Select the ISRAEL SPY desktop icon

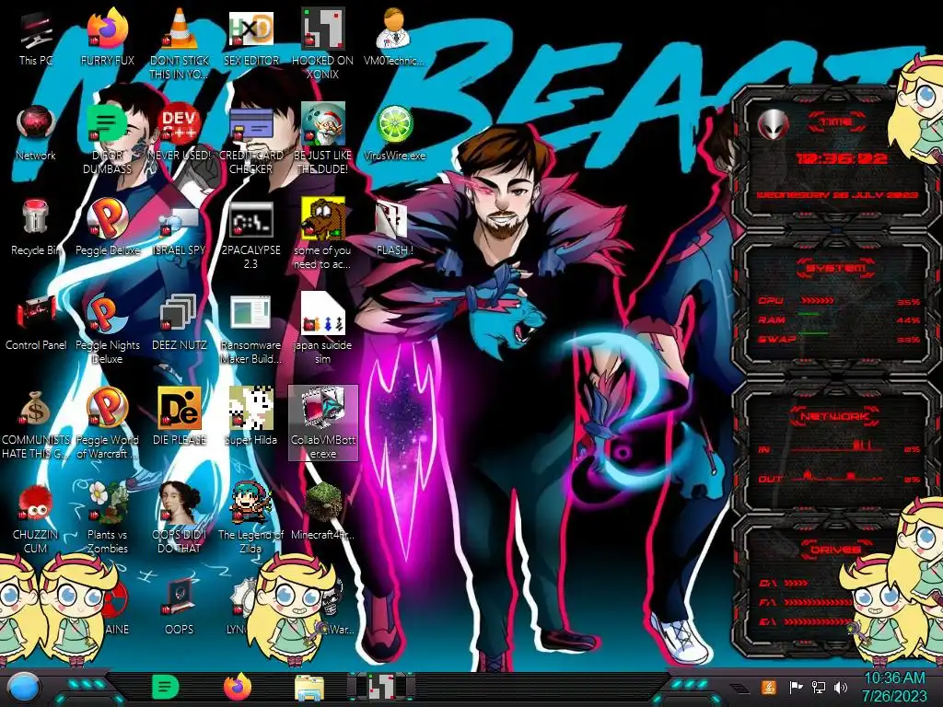pos(180,231)
